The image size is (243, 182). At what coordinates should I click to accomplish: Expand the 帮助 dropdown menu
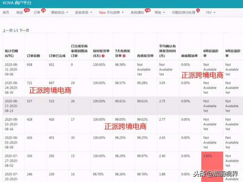[159, 13]
